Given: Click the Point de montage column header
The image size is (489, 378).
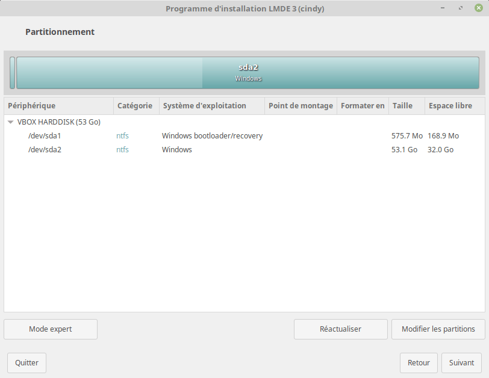Looking at the screenshot, I should [x=301, y=106].
